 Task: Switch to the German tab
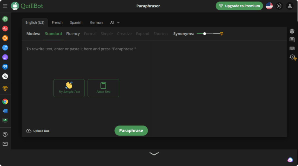pyautogui.click(x=96, y=22)
